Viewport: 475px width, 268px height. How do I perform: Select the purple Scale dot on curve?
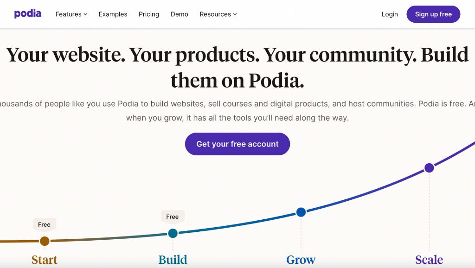pyautogui.click(x=429, y=168)
